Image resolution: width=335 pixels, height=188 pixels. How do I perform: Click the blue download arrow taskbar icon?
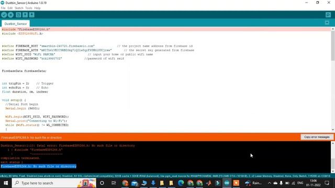[x=153, y=183]
